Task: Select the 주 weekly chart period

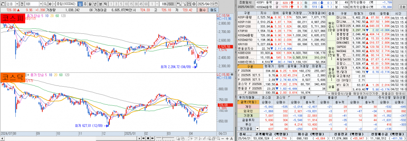Action: click(85, 4)
